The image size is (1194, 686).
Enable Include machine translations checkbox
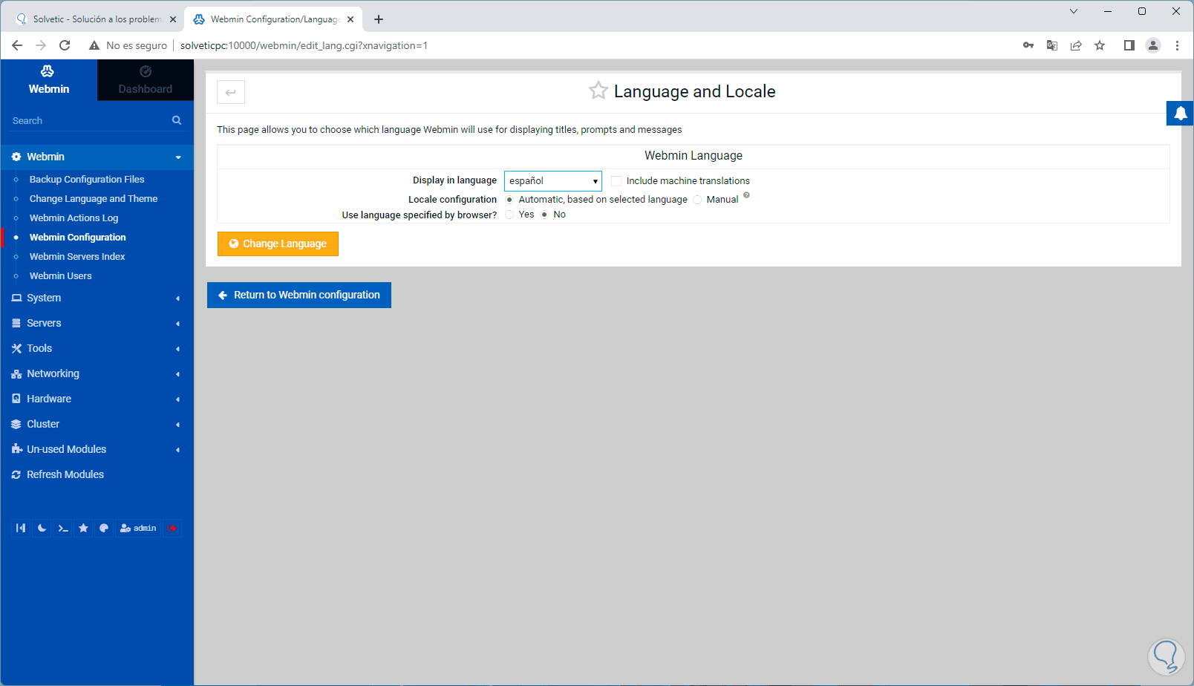(x=616, y=181)
